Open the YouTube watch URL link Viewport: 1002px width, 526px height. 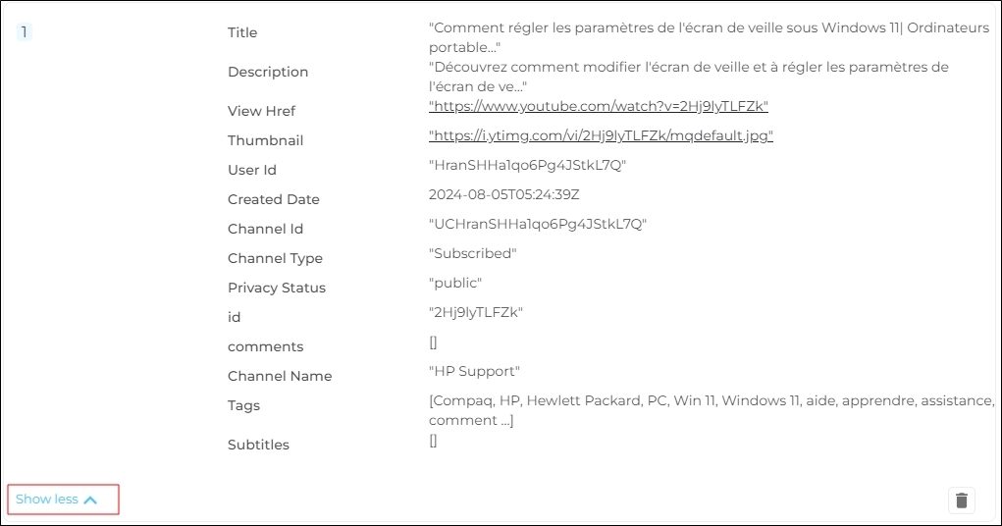point(598,106)
